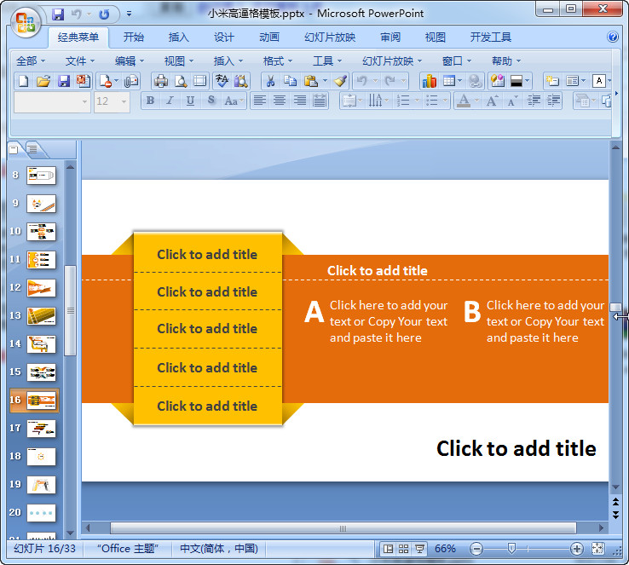Click the Paste clipboard icon
Viewport: 629px width, 565px height.
pos(311,82)
